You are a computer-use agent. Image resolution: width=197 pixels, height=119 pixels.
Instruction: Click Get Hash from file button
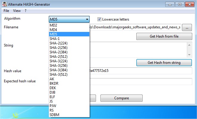tap(164, 36)
